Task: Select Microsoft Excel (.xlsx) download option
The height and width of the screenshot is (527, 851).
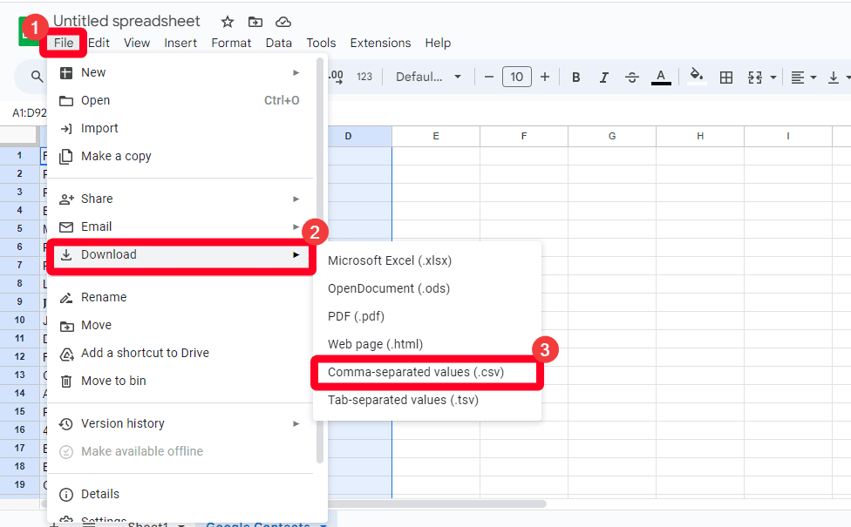Action: (390, 260)
